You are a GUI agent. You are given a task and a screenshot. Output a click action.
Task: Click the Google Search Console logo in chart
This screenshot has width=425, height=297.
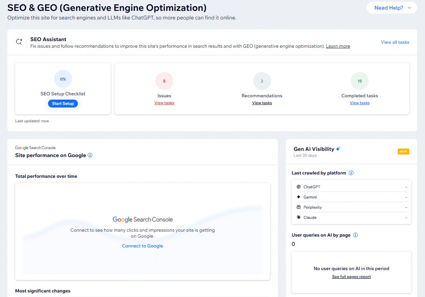pyautogui.click(x=143, y=219)
